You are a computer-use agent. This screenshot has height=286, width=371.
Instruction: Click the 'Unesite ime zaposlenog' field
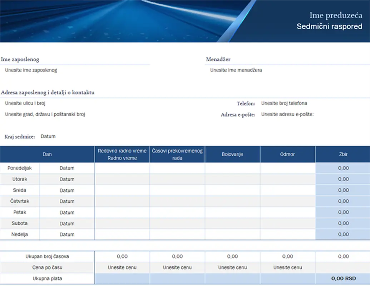pos(31,70)
